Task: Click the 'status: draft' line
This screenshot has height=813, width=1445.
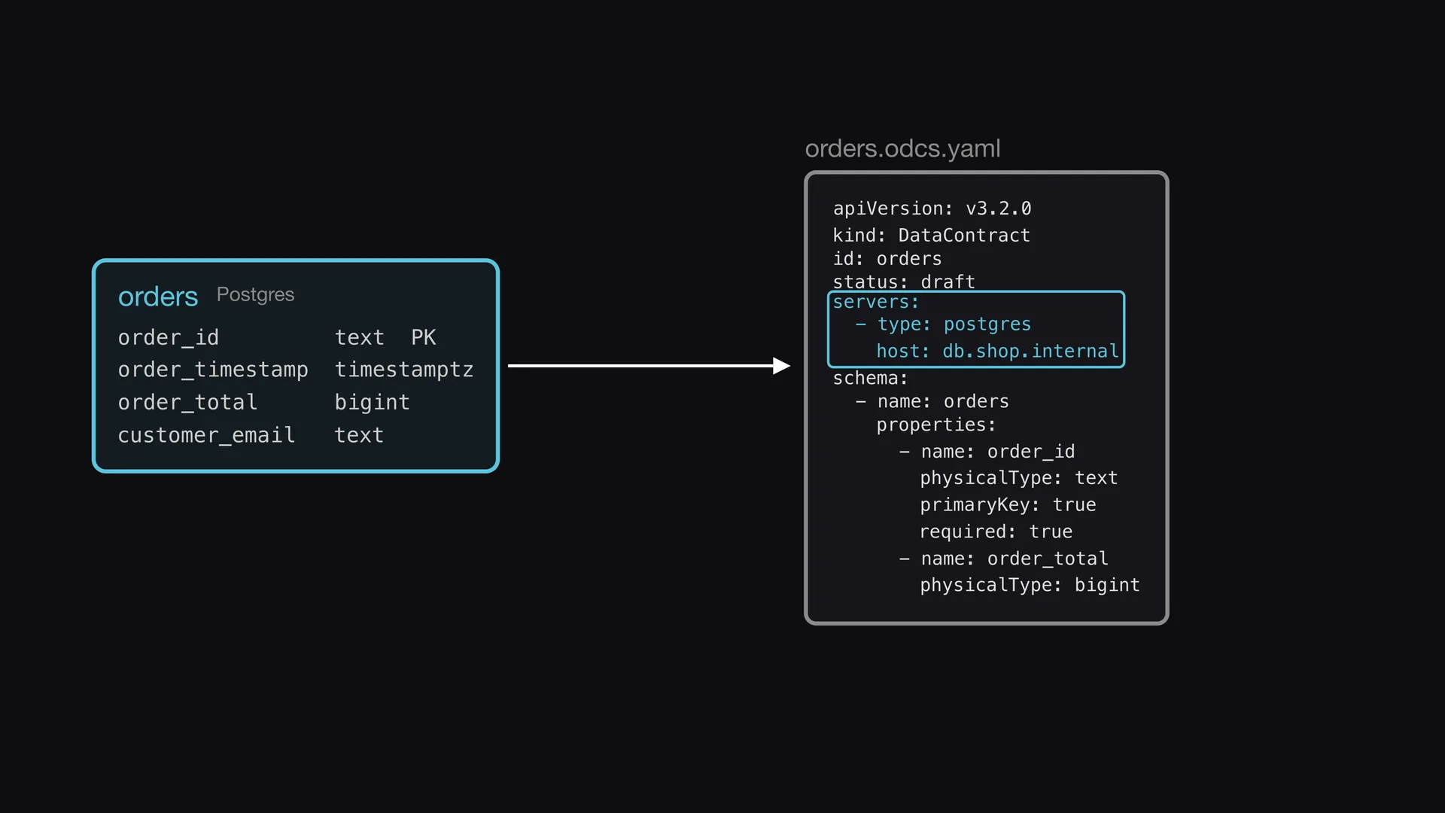Action: tap(903, 282)
